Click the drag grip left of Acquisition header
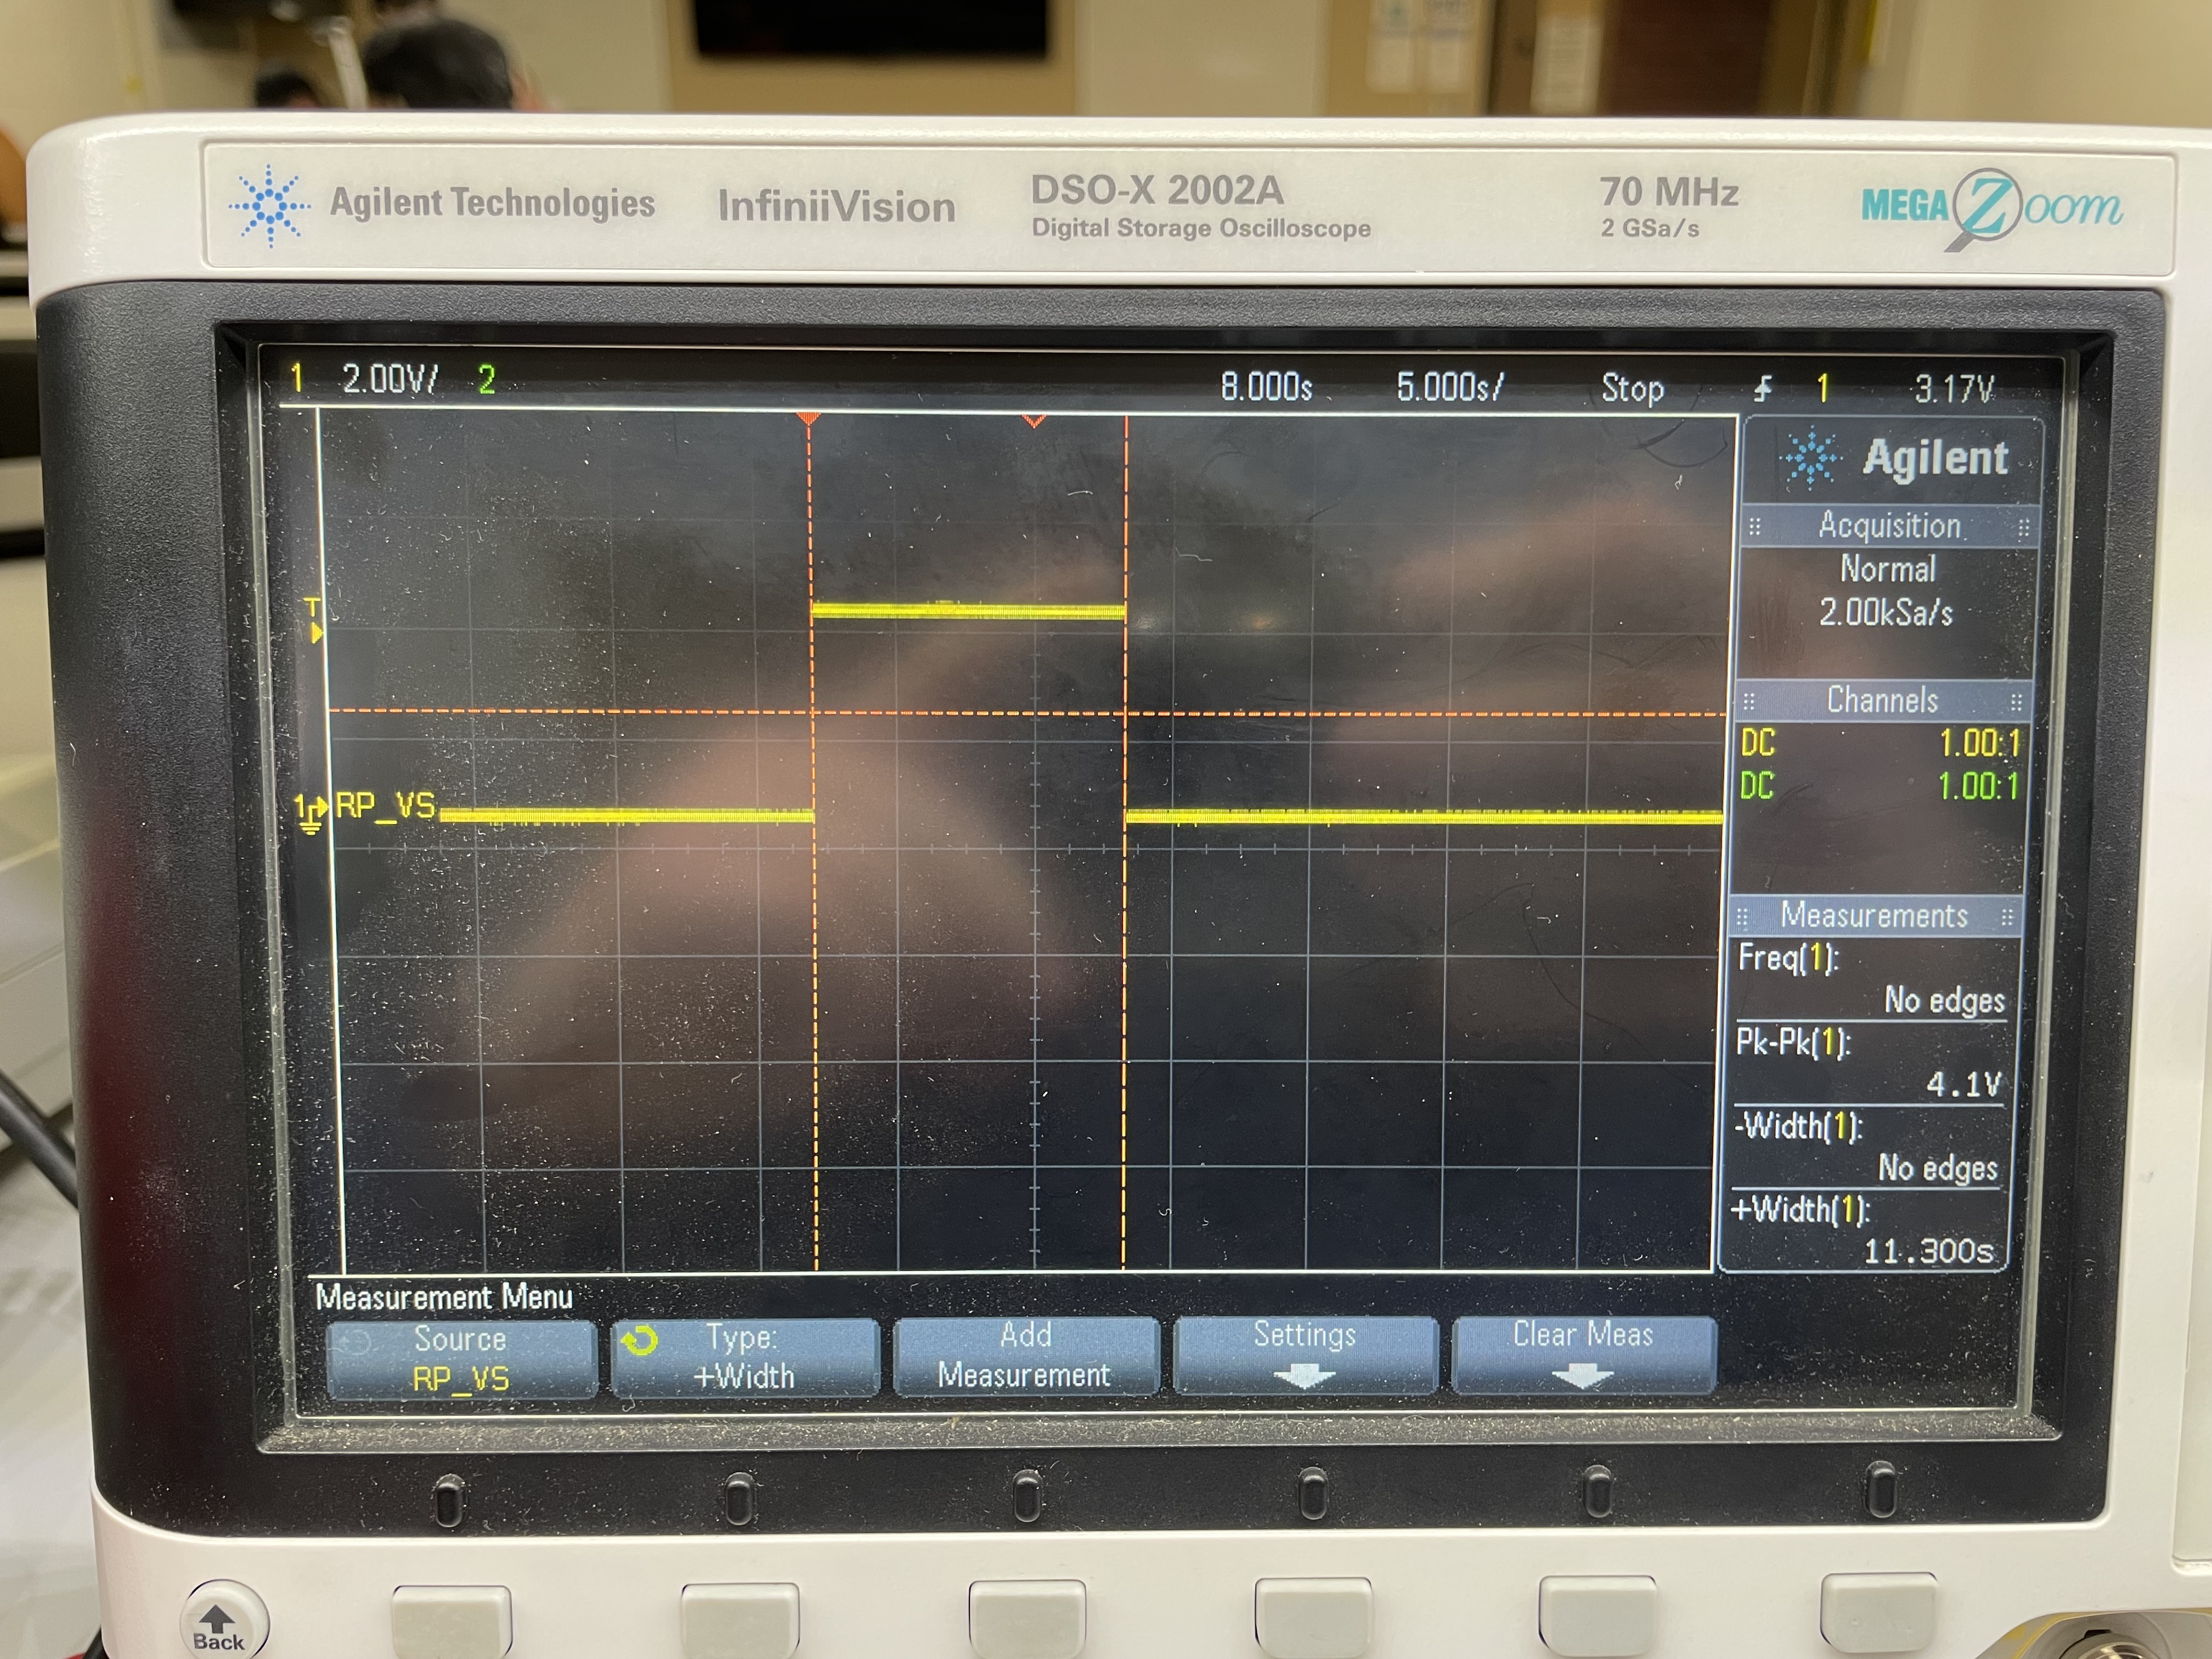This screenshot has height=1659, width=2212. (1755, 526)
